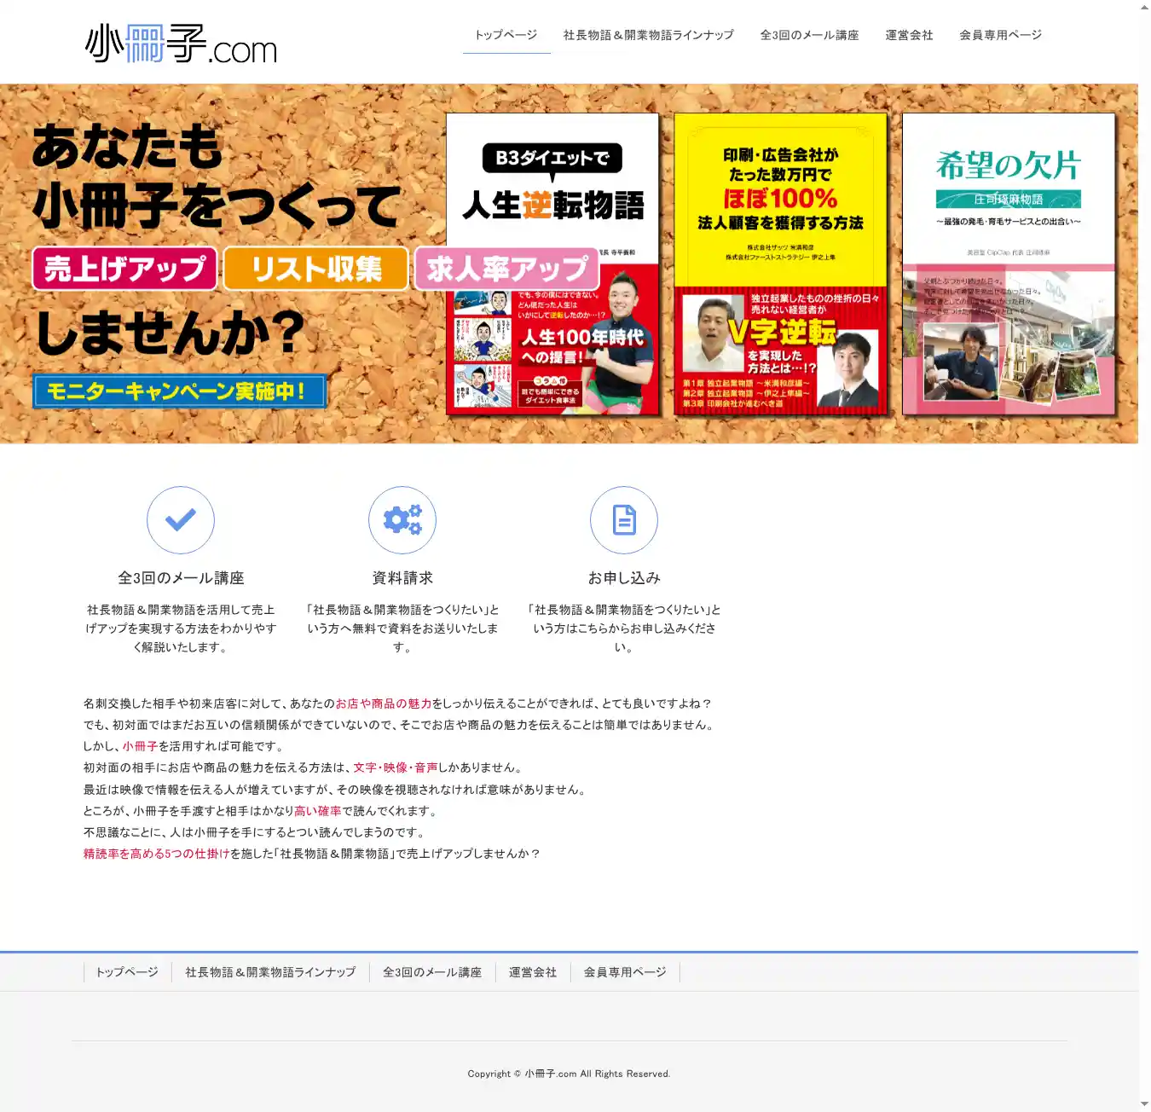Click the 全3回のメール講座 heading link

pos(181,578)
